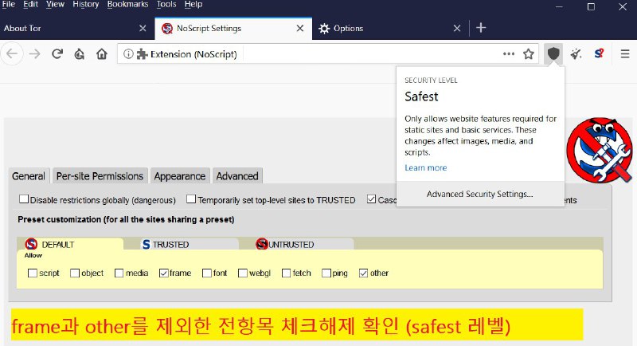Toggle the Security Level shield button
Viewport: 637px width, 346px height.
pyautogui.click(x=553, y=53)
